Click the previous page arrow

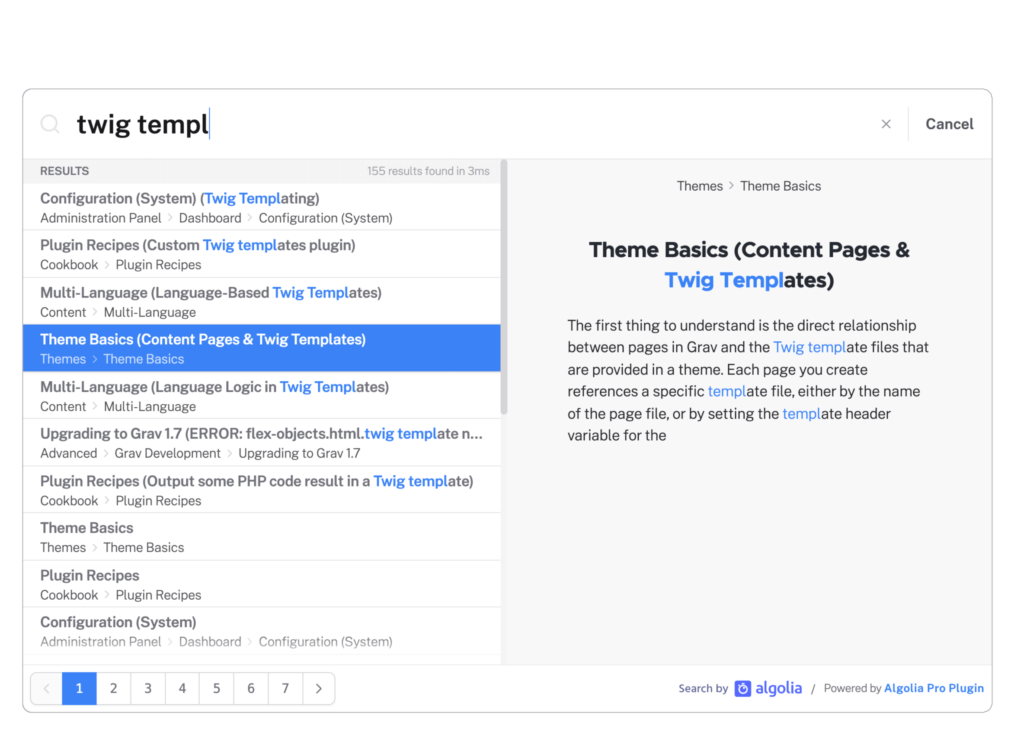(47, 688)
